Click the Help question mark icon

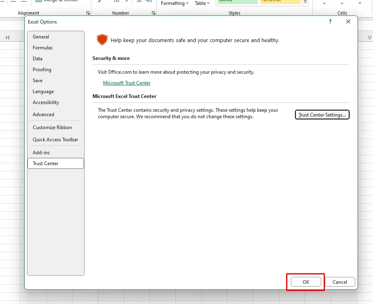coord(330,22)
